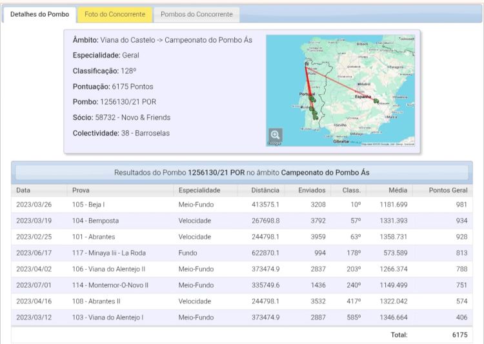Click the green release marker in Spain
The width and height of the screenshot is (484, 344).
coord(375,101)
